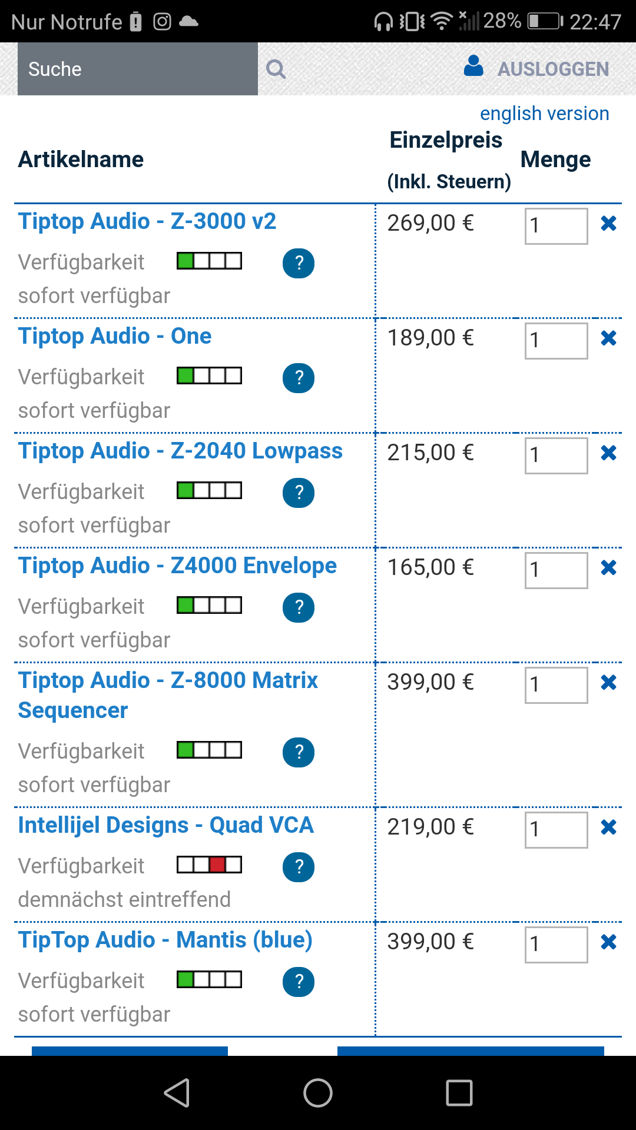Click AUSLOGGEN to log out
This screenshot has height=1130, width=636.
tap(554, 69)
